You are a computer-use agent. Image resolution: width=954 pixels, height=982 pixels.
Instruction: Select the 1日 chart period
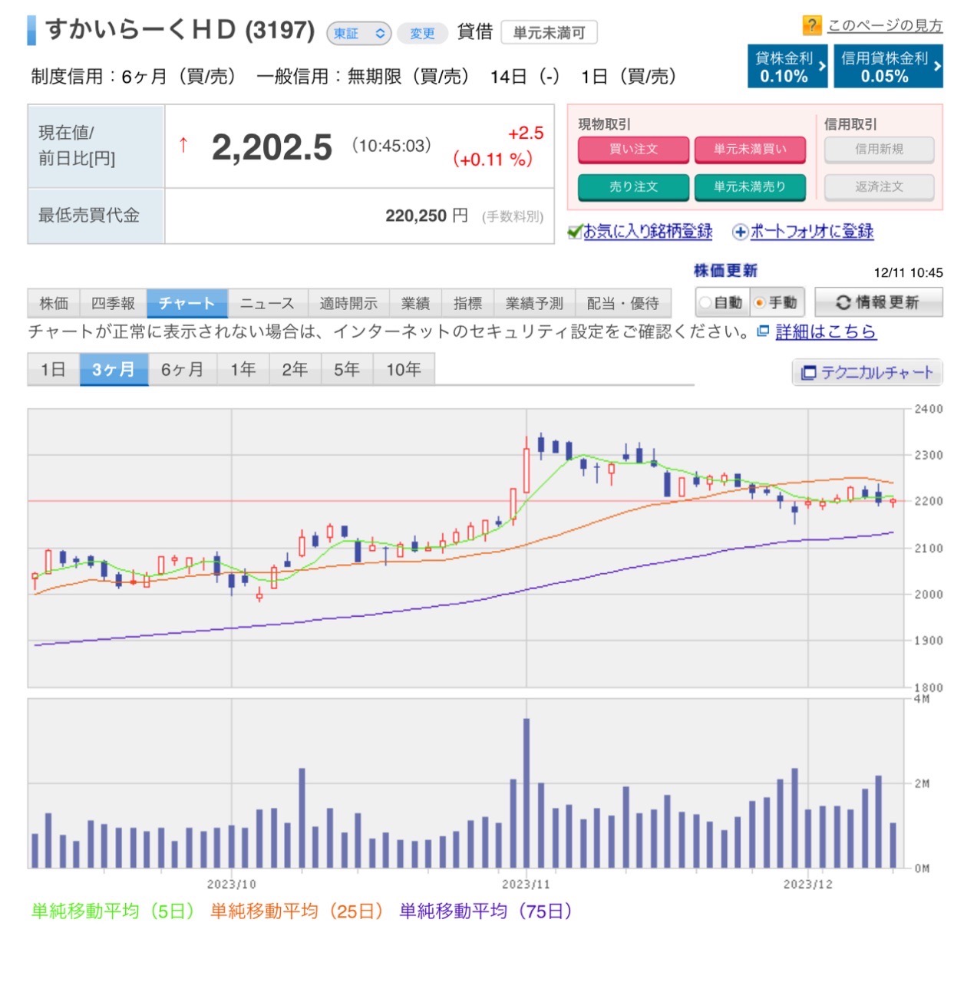pyautogui.click(x=54, y=369)
